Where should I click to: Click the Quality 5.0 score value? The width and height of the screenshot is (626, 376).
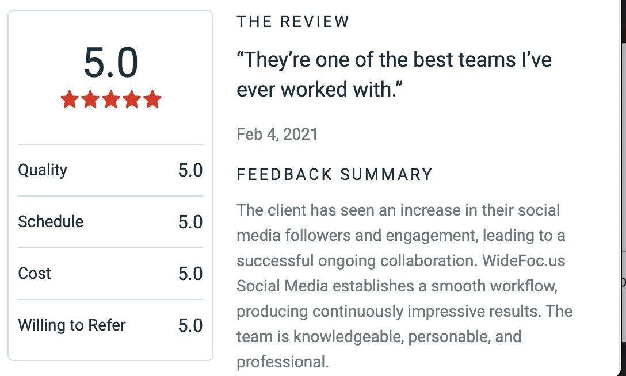[190, 170]
